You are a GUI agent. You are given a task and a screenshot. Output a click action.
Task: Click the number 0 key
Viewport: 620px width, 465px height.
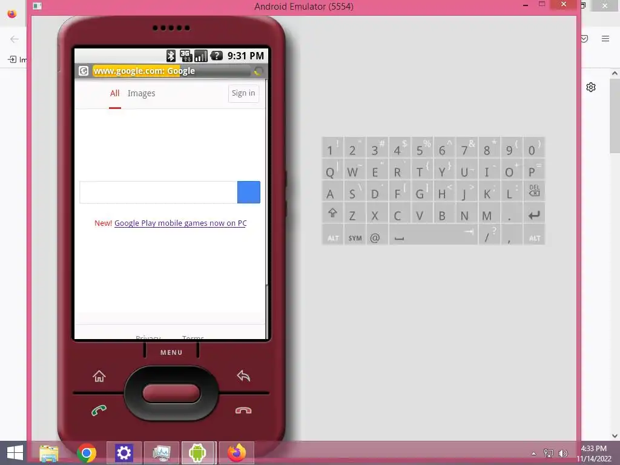(x=534, y=148)
